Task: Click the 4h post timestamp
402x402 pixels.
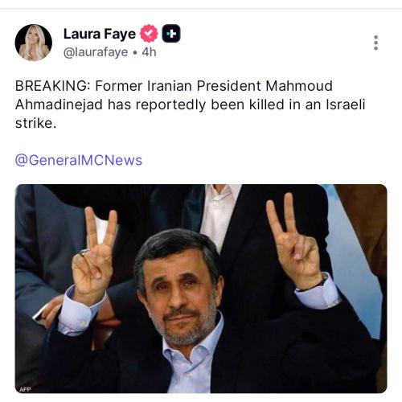Action: coord(149,52)
